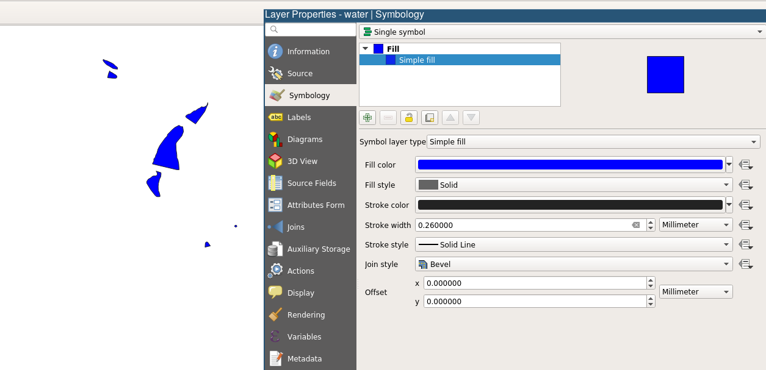Open the Auxiliary Storage page
Image resolution: width=766 pixels, height=370 pixels.
click(x=318, y=249)
